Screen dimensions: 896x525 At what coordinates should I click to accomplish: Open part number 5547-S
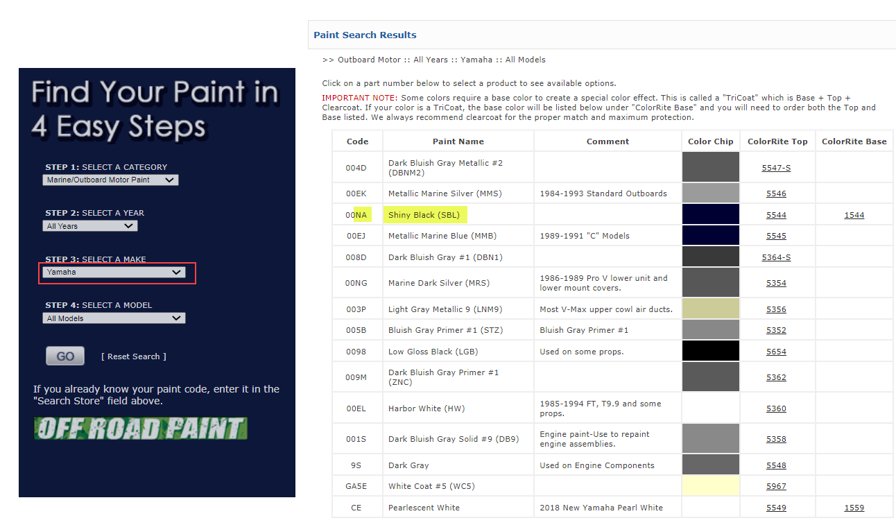(x=776, y=168)
